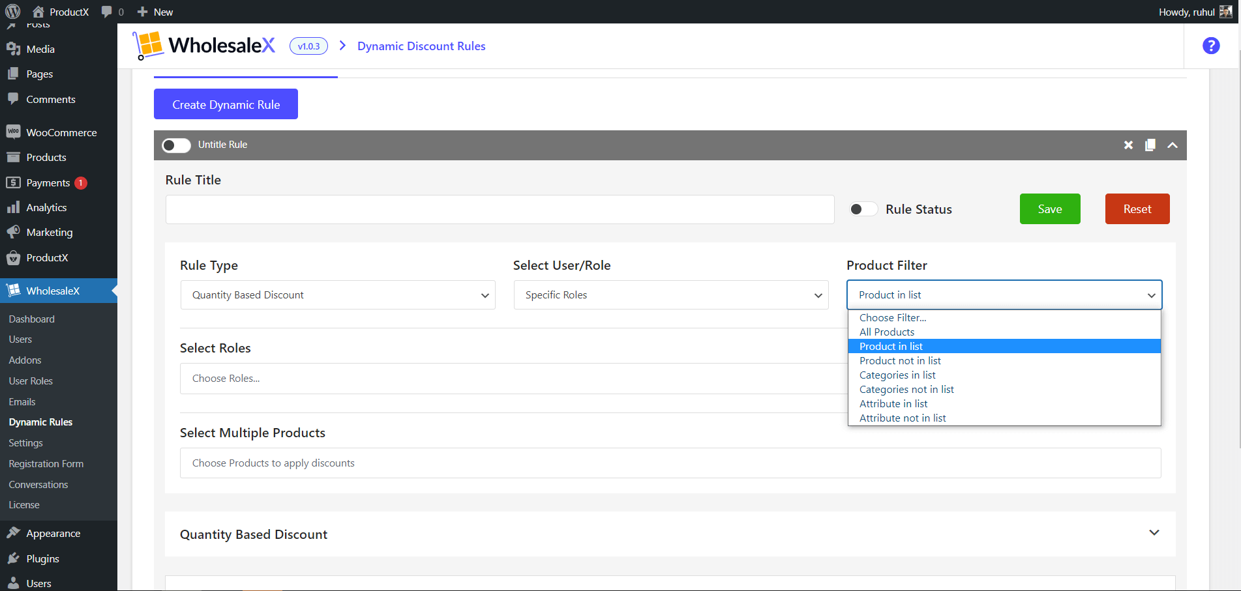Open the ProductX site home icon

38,12
